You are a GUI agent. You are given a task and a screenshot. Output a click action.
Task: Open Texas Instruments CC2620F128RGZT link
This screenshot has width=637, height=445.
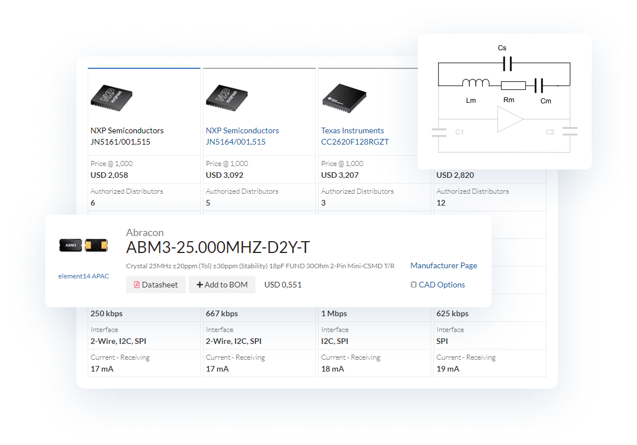pos(354,136)
